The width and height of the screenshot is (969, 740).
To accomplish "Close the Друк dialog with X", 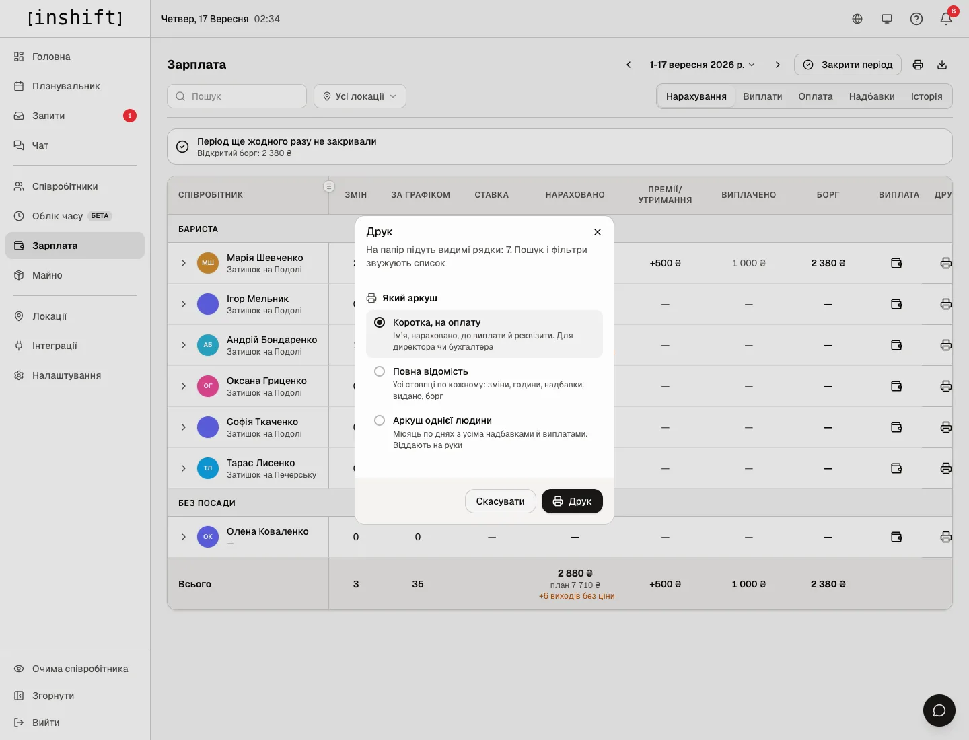I will [x=598, y=232].
